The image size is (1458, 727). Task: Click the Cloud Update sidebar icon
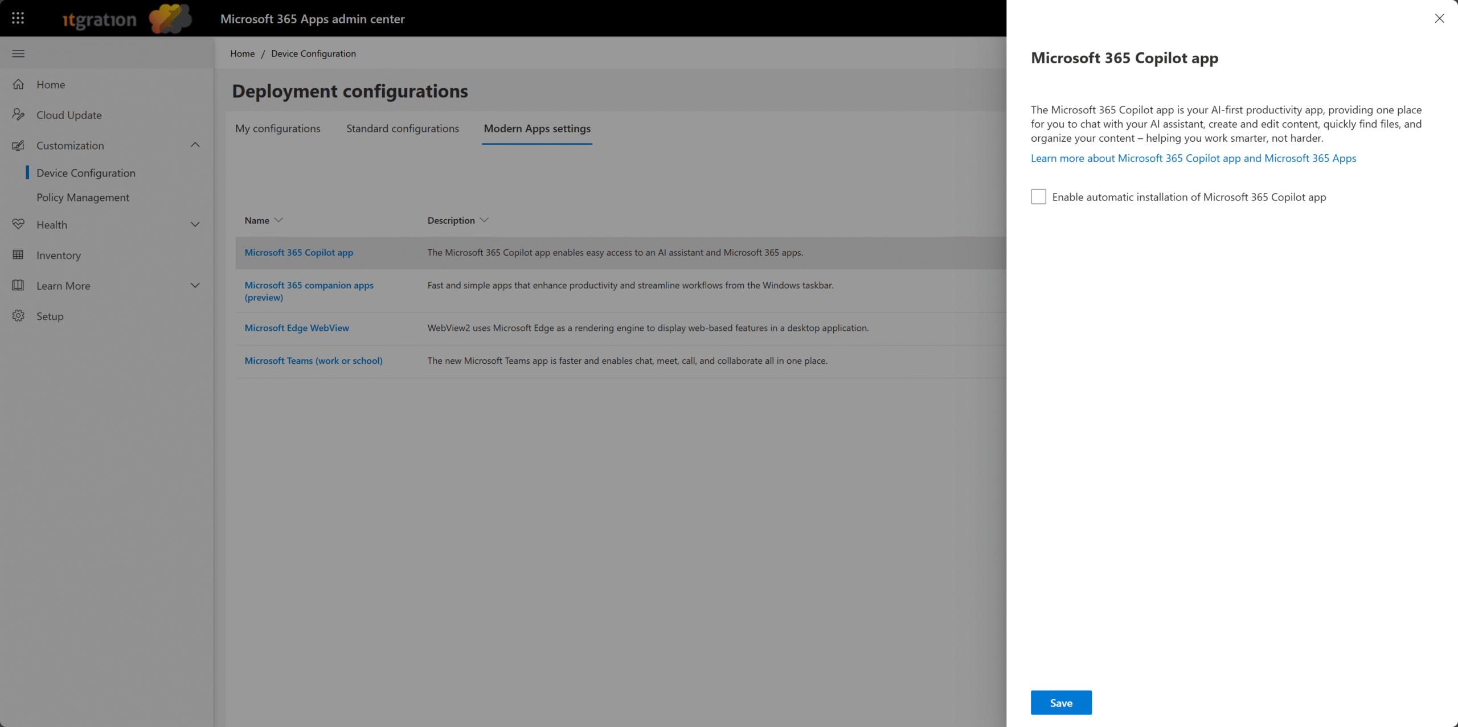point(18,114)
